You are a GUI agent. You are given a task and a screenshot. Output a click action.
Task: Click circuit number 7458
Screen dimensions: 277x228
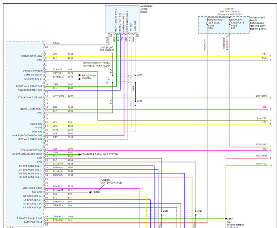click(x=70, y=107)
